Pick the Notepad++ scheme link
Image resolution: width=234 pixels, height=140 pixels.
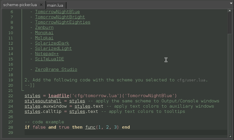[47, 54]
